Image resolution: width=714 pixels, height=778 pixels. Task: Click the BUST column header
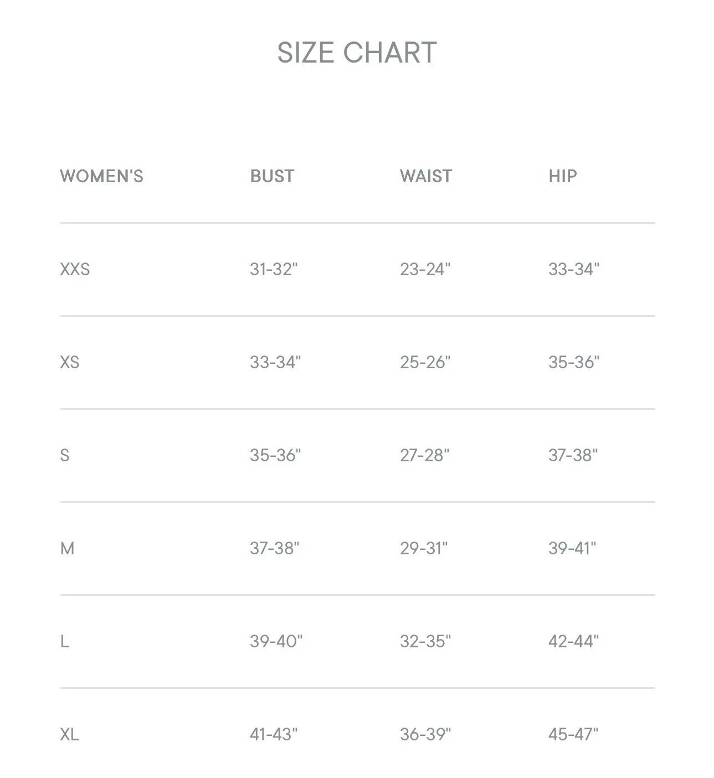click(272, 176)
